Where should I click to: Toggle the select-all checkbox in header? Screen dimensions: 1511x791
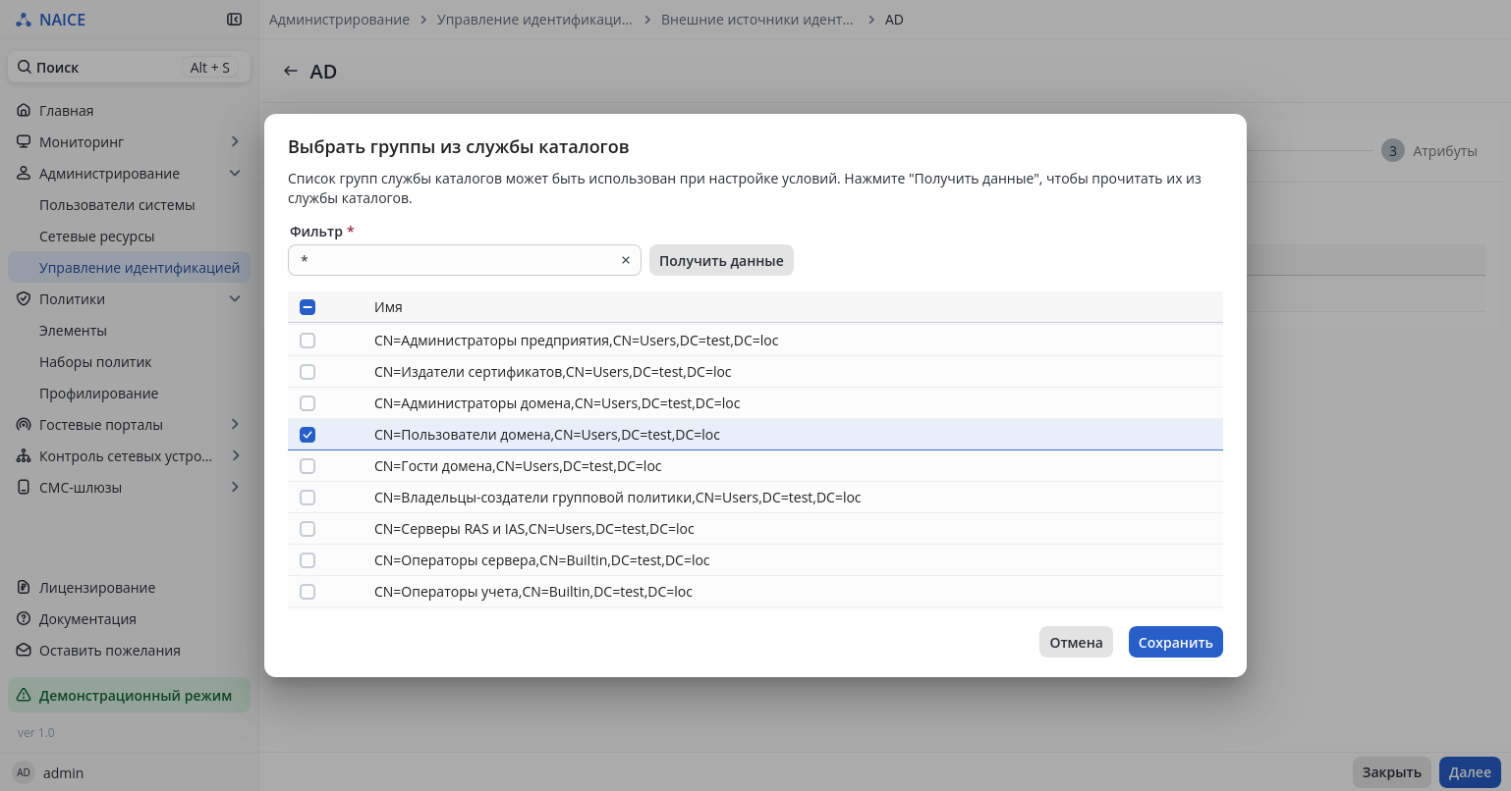[x=308, y=307]
